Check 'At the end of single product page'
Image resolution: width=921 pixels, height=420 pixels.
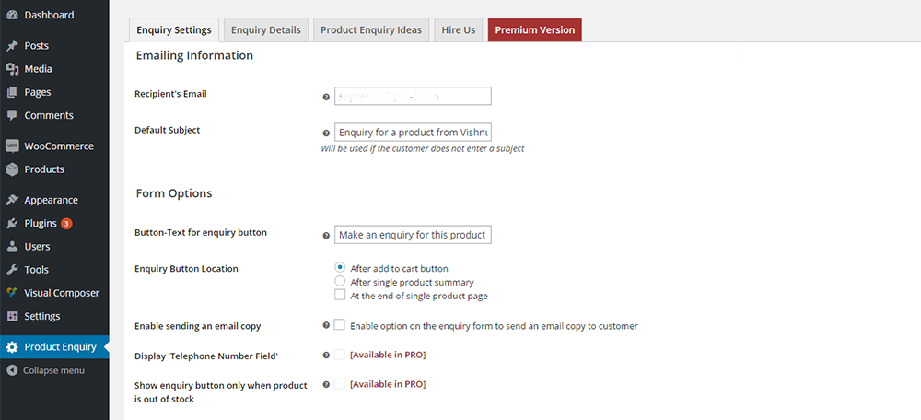point(340,295)
